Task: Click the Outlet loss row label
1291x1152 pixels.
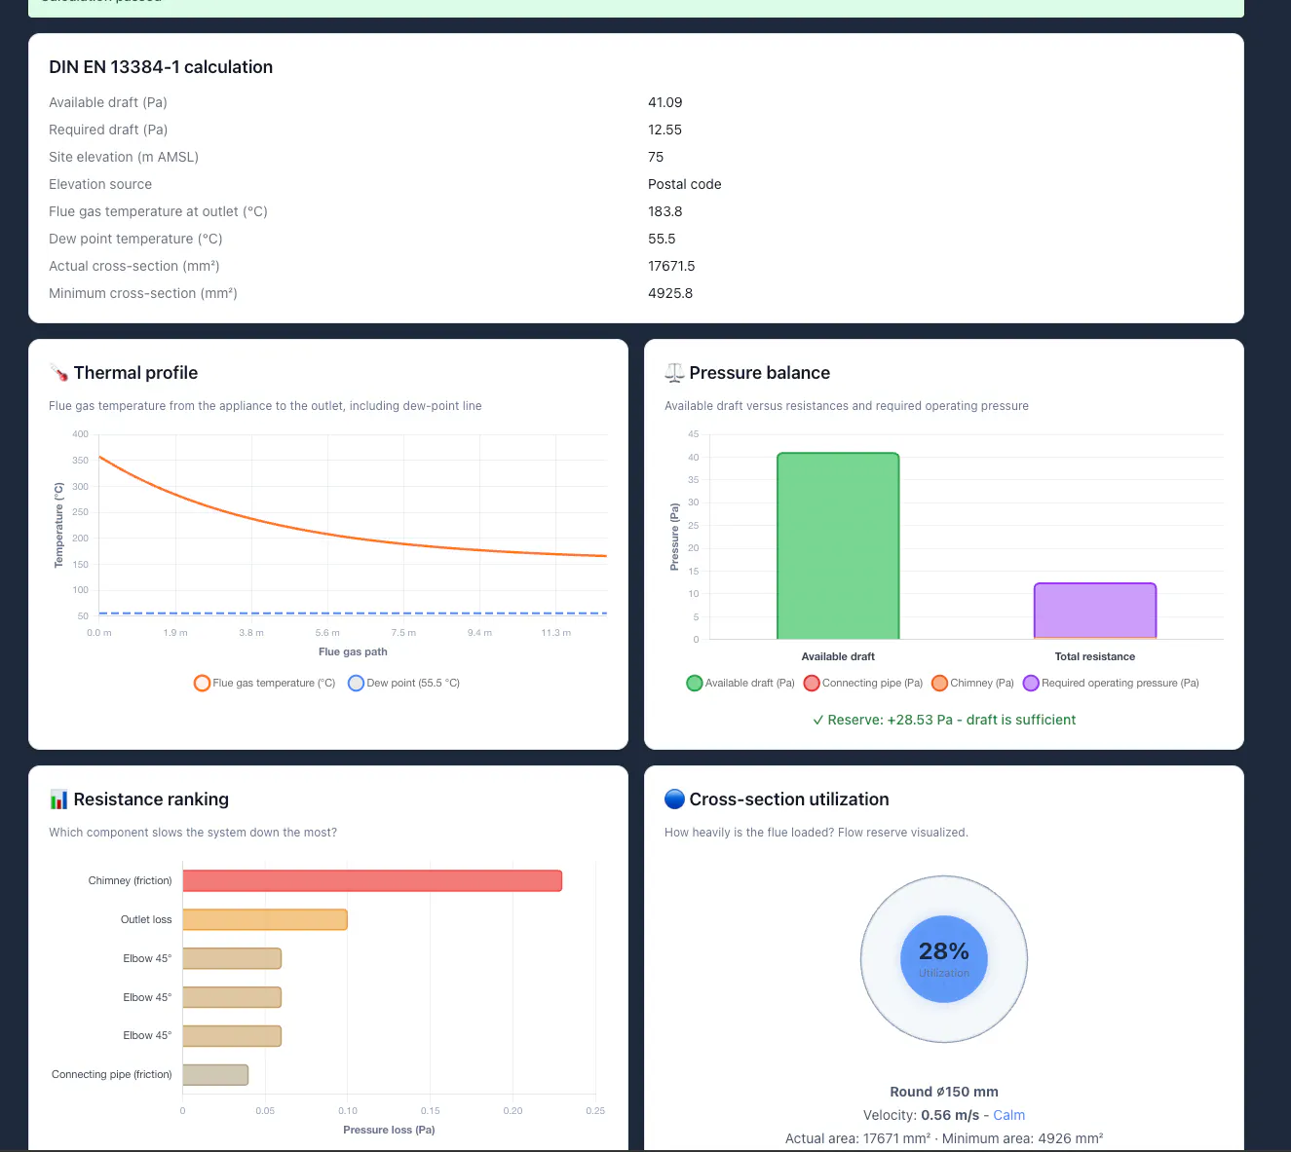Action: point(146,919)
